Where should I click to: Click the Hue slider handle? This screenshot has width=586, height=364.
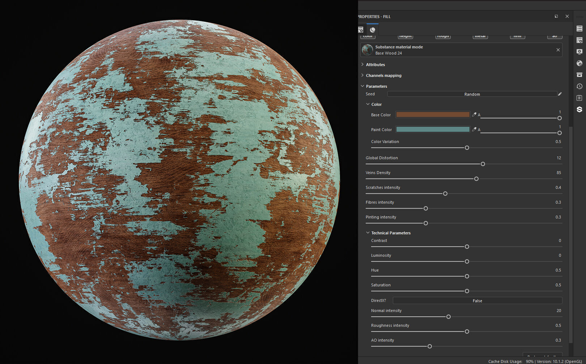(467, 276)
